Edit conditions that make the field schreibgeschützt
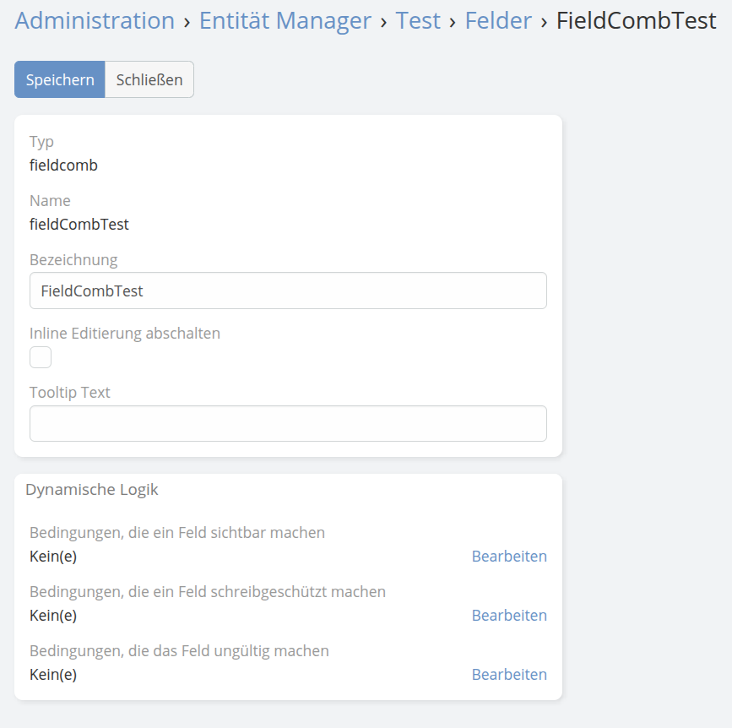Screen dimensions: 732x728 point(509,616)
